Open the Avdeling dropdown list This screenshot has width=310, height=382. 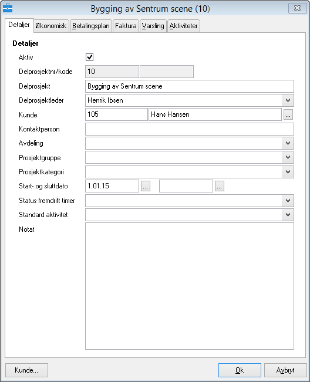288,143
